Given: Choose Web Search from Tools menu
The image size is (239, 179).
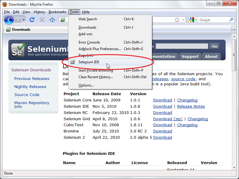Looking at the screenshot, I should [110, 19].
